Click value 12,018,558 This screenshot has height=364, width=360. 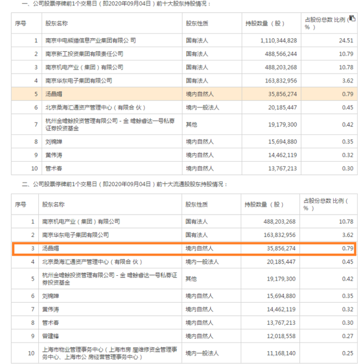281,336
